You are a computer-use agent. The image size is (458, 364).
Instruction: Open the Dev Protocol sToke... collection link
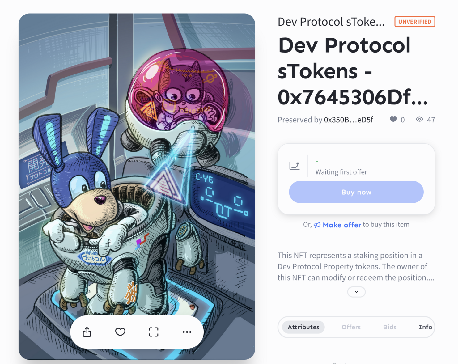(331, 22)
